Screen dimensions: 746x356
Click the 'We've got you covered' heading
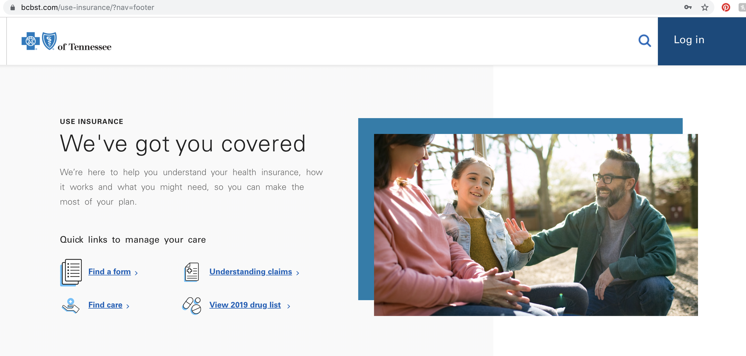pos(183,144)
